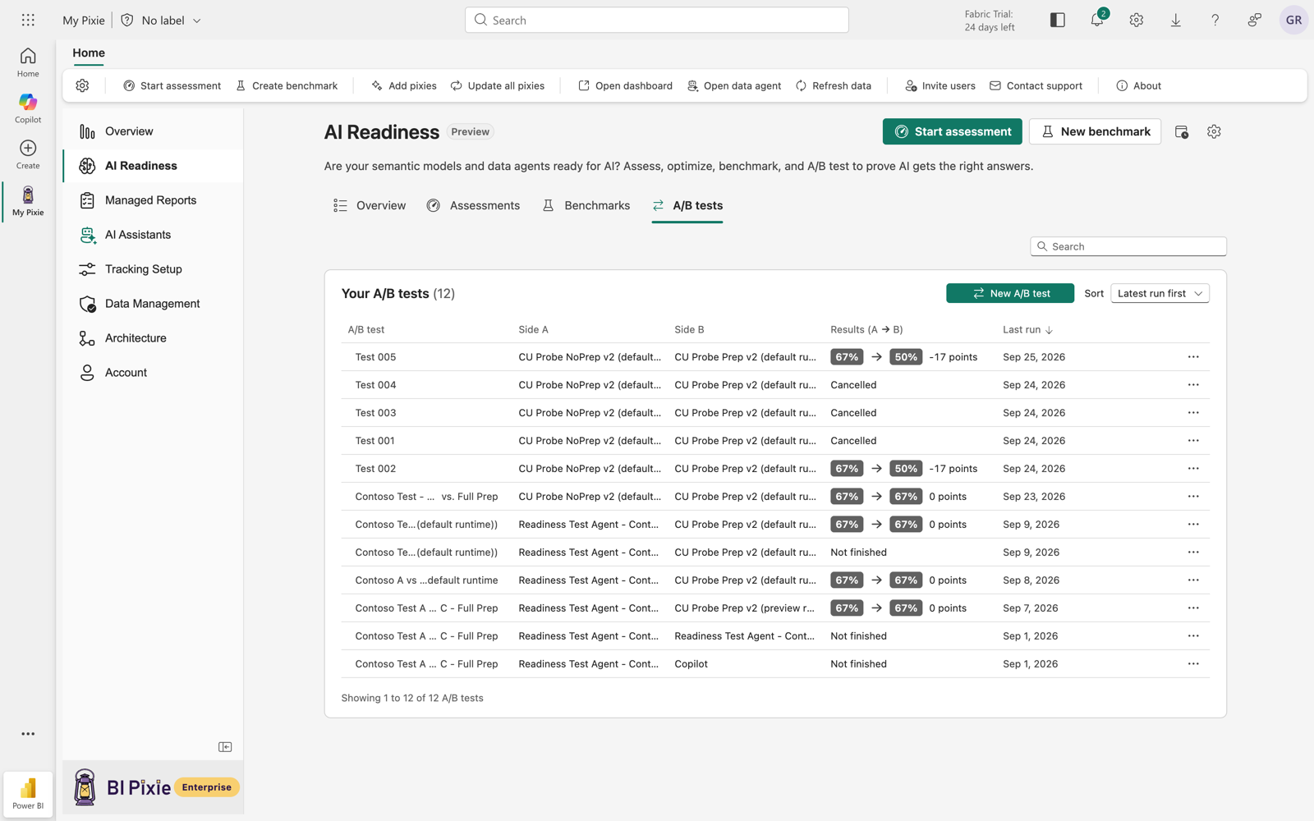Viewport: 1314px width, 821px height.
Task: Toggle the side panel layout icon in top bar
Action: (1058, 20)
